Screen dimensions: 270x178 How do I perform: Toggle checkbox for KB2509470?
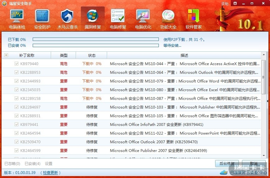17,142
